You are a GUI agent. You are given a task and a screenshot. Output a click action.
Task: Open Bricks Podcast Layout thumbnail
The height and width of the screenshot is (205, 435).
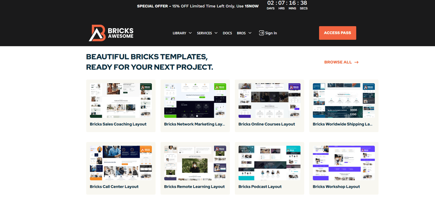pos(269,163)
